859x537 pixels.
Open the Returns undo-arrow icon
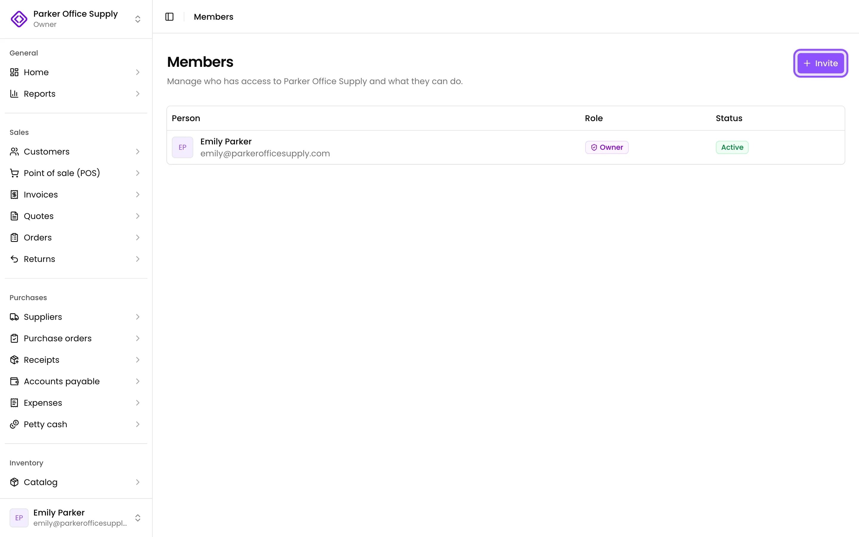14,259
